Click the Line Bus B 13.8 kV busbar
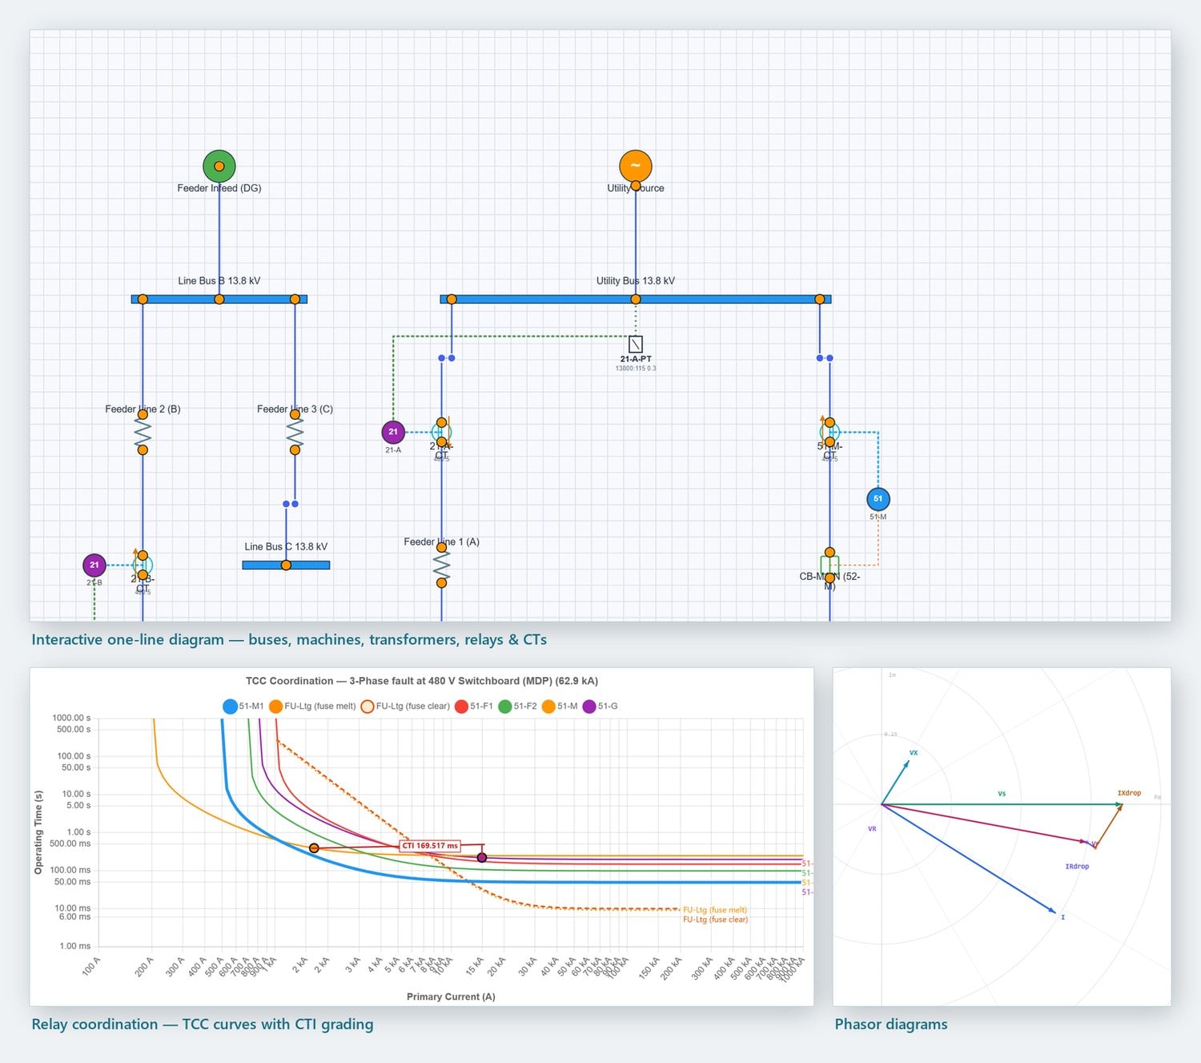1201x1063 pixels. coord(219,299)
